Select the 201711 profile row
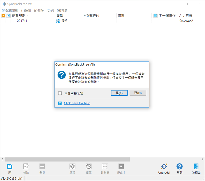Screen dimensions: 205x181 [x=102, y=21]
